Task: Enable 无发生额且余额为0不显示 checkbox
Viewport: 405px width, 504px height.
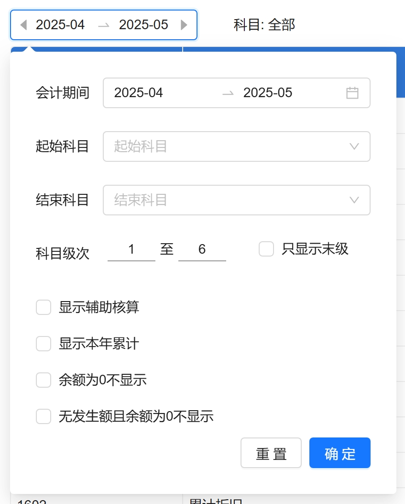Action: (44, 416)
